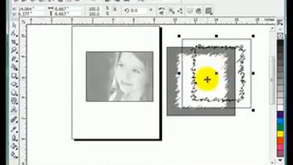
Task: Pick the orange-red swatch in the palette
Action: 280,141
